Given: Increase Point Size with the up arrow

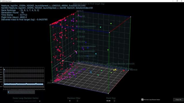Looking at the screenshot, I should point(114,100).
